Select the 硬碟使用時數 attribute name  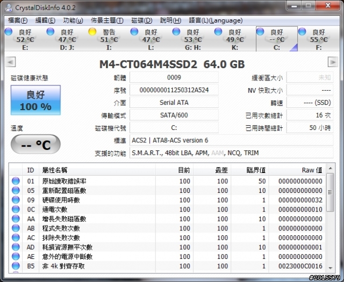pos(61,200)
